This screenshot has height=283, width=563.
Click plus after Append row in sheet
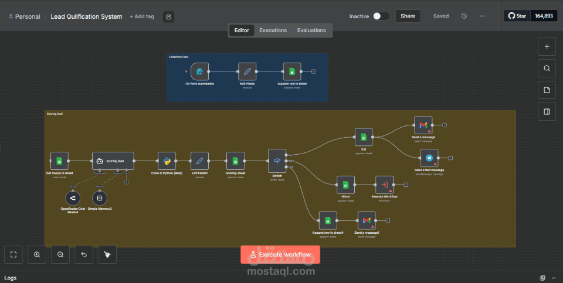pyautogui.click(x=313, y=71)
